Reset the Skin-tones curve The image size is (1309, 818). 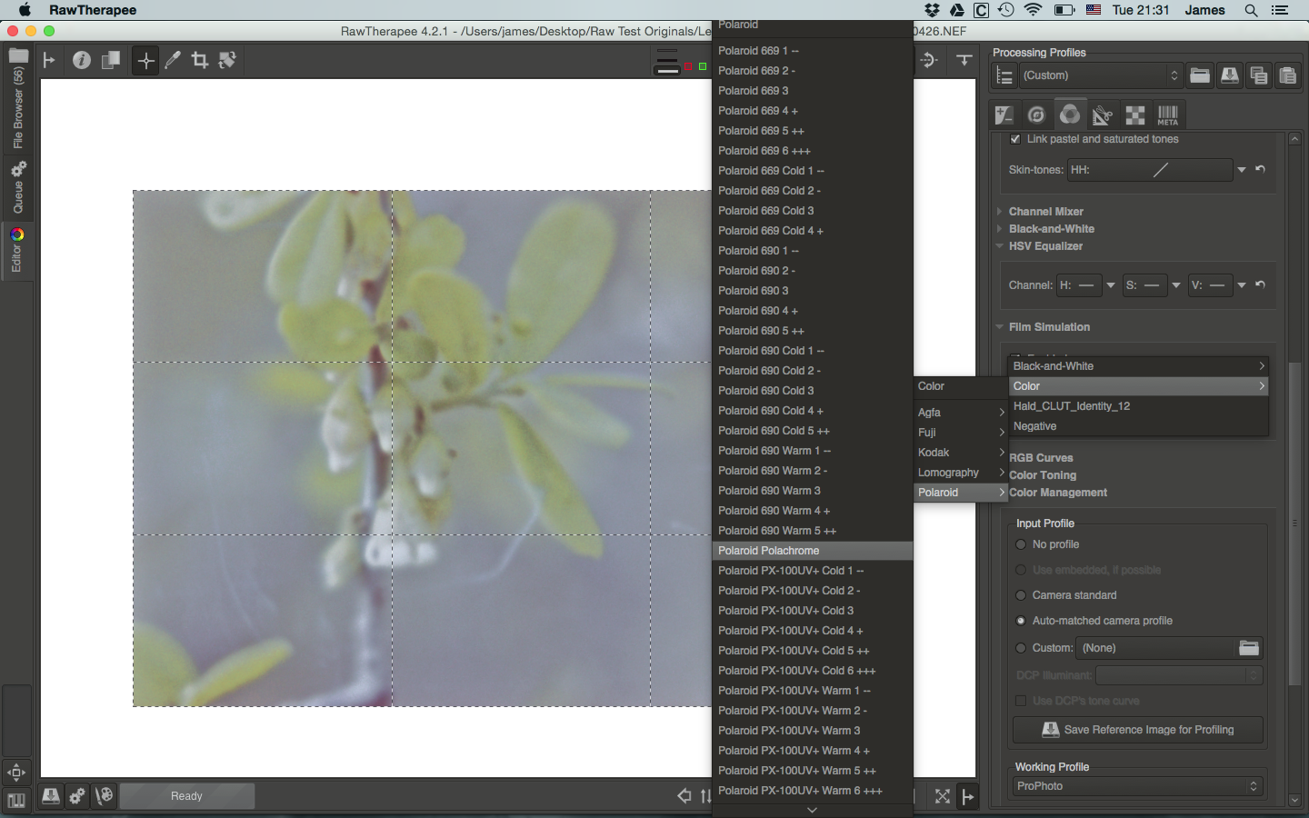tap(1260, 169)
